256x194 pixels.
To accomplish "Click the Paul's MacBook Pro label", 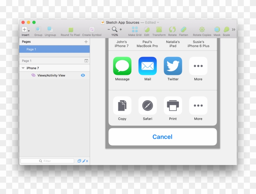I will point(147,44).
